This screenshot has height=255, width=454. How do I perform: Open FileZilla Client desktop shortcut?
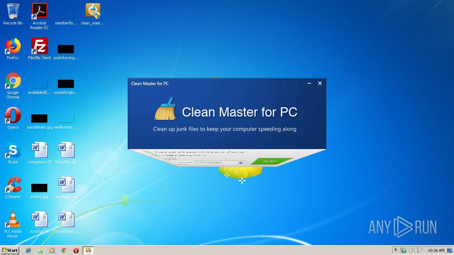pos(39,49)
